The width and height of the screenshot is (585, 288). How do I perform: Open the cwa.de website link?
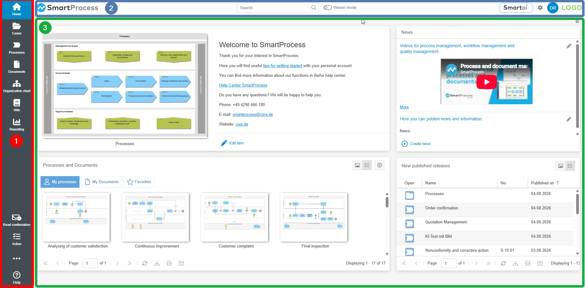[x=242, y=124]
